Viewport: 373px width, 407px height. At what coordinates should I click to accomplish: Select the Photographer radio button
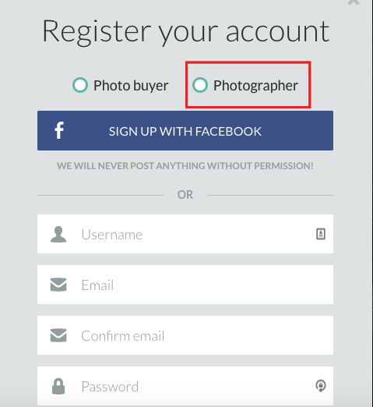[200, 85]
